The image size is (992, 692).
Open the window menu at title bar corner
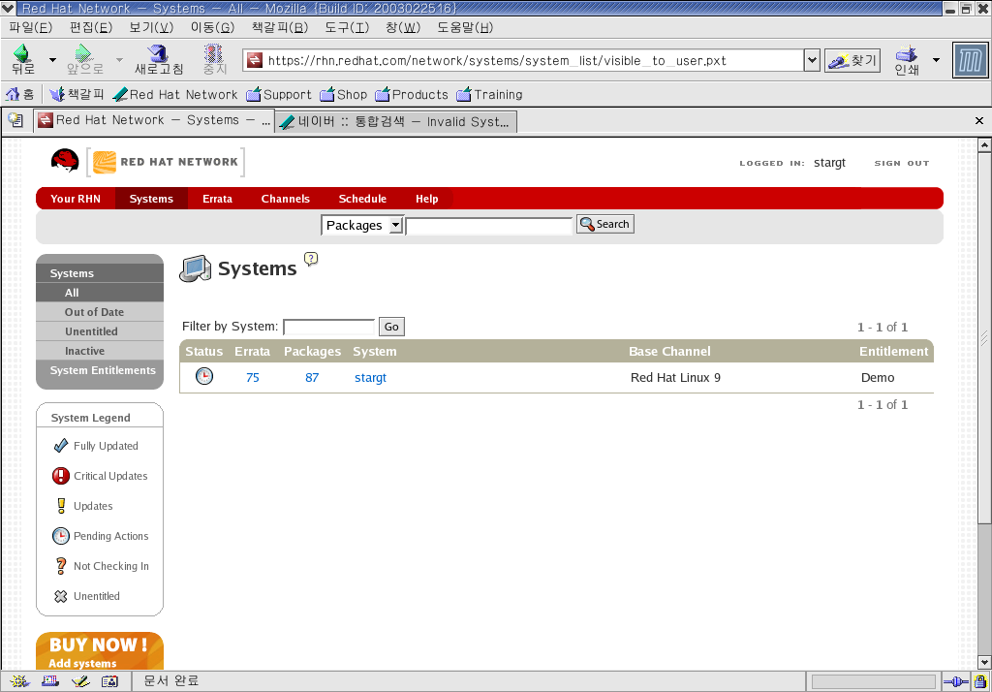8,8
